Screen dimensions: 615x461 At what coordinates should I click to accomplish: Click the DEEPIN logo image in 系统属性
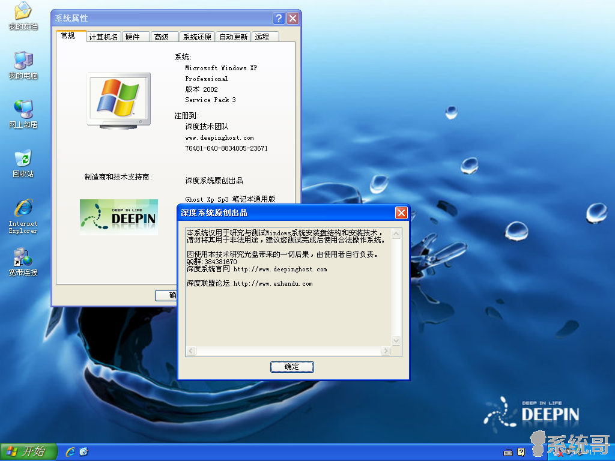119,217
